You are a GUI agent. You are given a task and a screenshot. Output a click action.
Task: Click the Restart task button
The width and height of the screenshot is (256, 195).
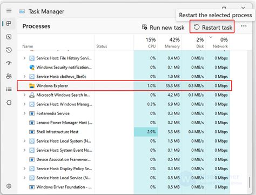(x=212, y=27)
